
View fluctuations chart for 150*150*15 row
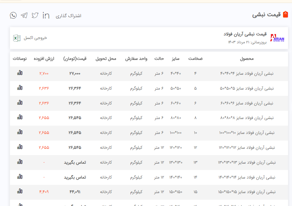20,191
